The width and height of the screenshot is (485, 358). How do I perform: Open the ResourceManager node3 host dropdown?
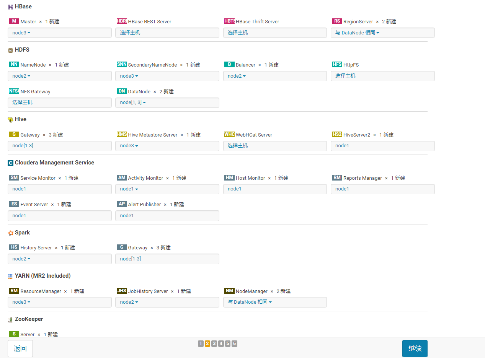click(x=60, y=302)
